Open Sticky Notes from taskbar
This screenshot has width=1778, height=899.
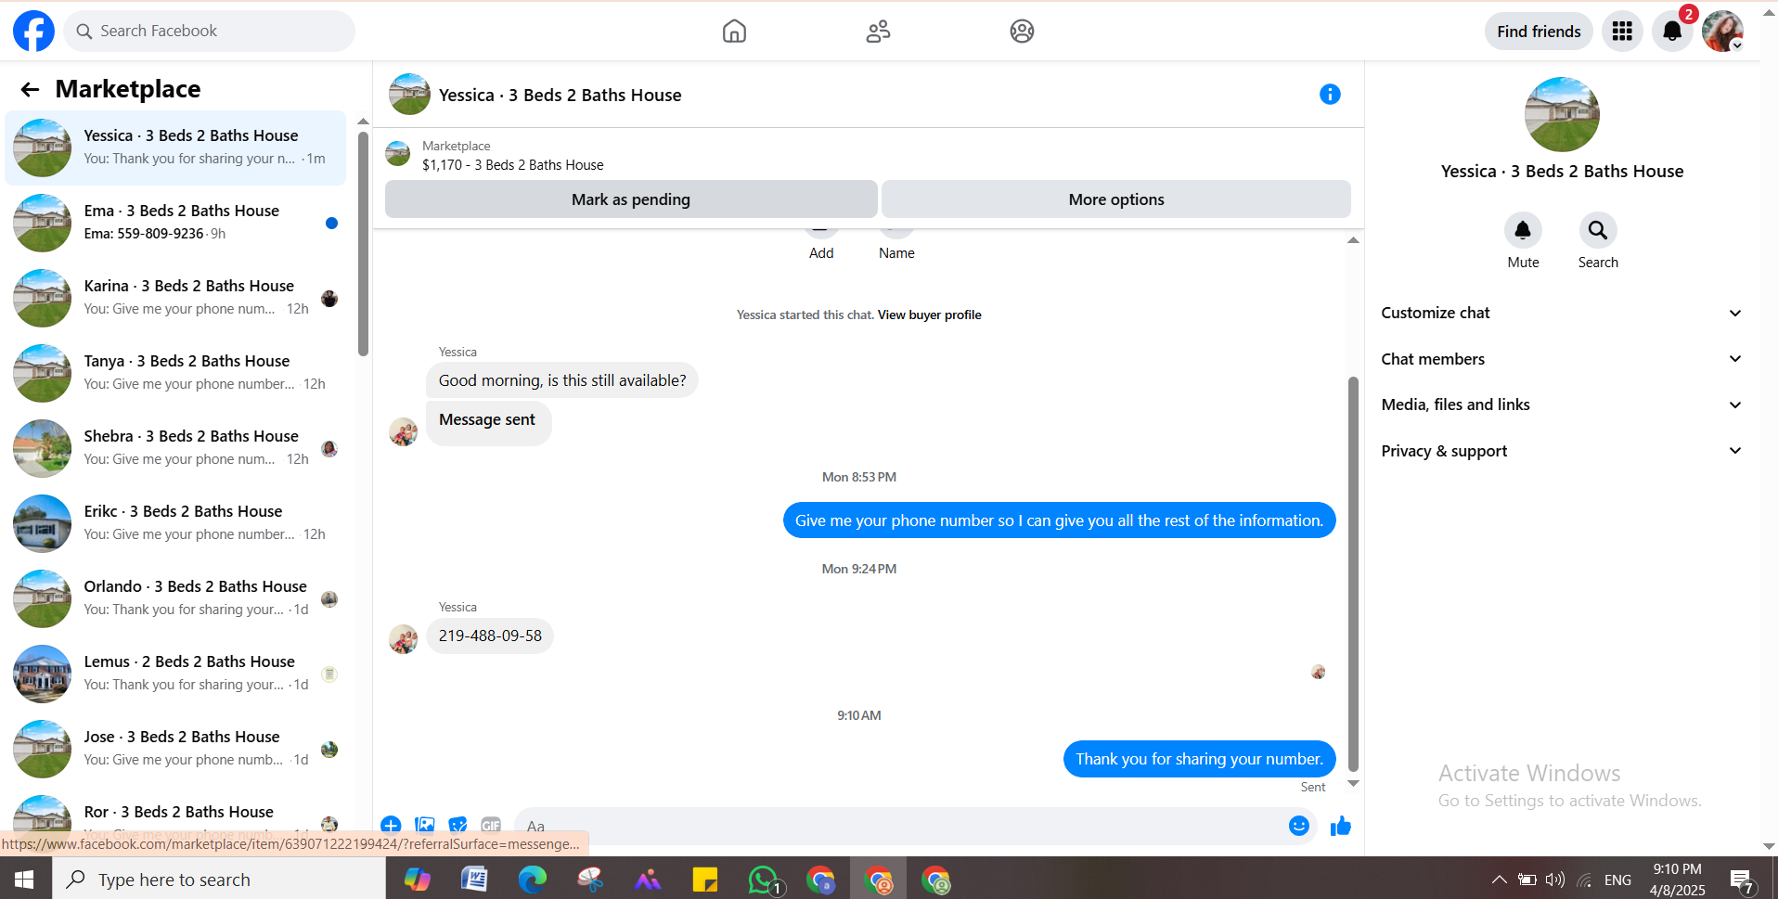pyautogui.click(x=705, y=880)
